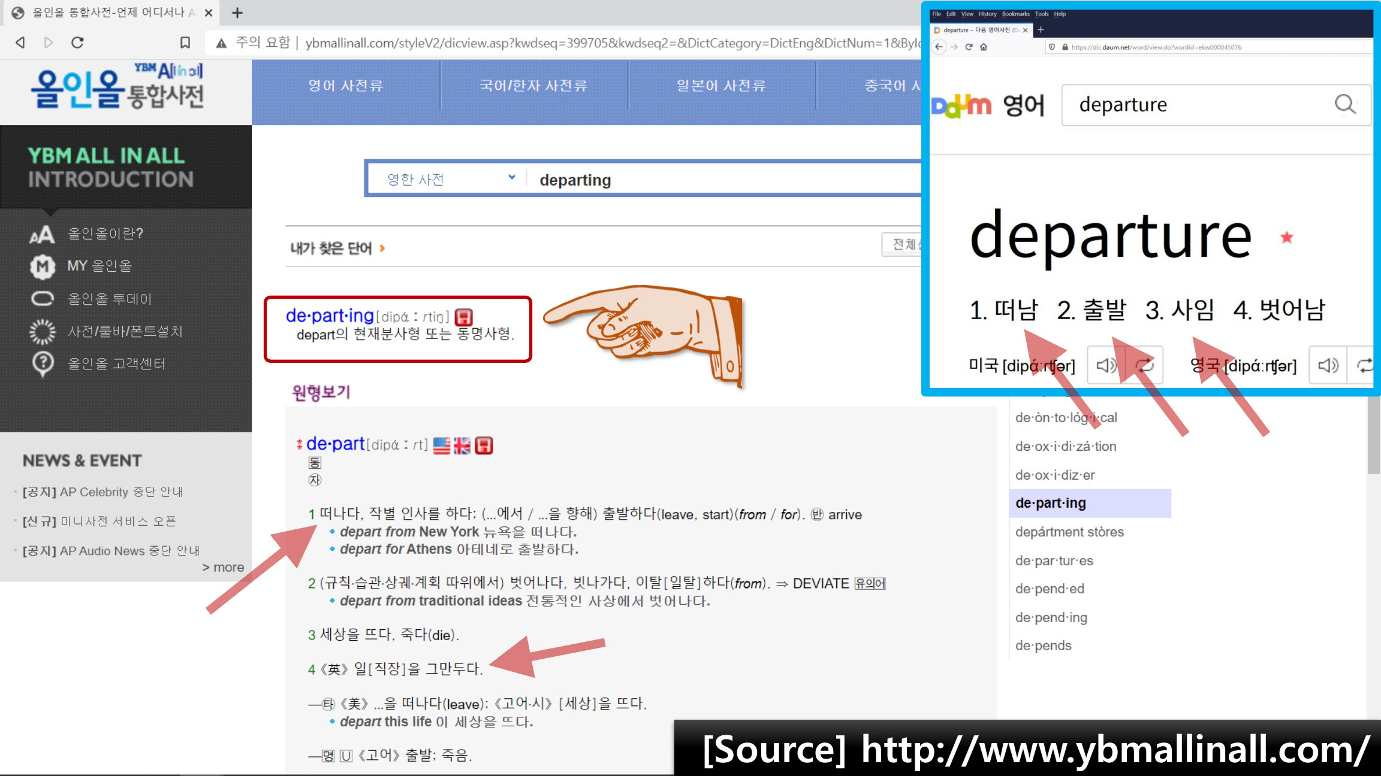Image resolution: width=1381 pixels, height=776 pixels.
Task: Click the Daum search magnifier icon
Action: [x=1345, y=104]
